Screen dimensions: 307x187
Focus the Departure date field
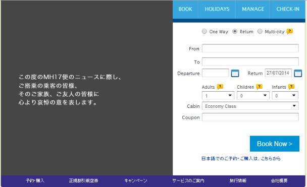tap(216, 73)
